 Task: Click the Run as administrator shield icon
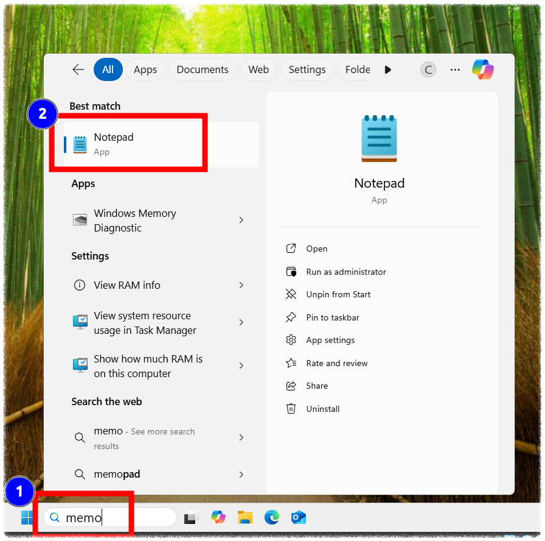tap(291, 272)
